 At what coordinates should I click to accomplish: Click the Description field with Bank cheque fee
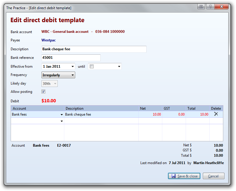pos(94,49)
